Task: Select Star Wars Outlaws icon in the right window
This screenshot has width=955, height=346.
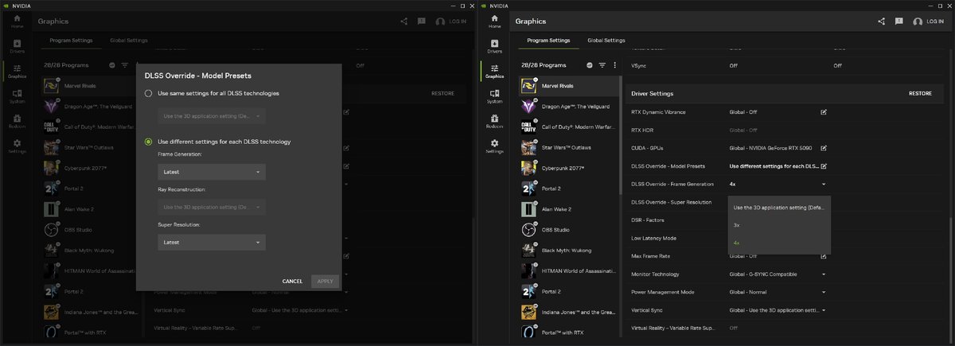Action: (x=528, y=147)
